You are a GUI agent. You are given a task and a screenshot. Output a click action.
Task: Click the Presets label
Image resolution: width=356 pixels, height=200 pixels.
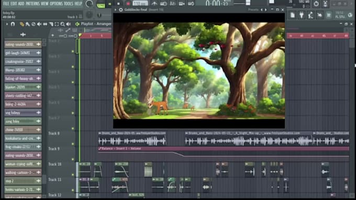[253, 10]
